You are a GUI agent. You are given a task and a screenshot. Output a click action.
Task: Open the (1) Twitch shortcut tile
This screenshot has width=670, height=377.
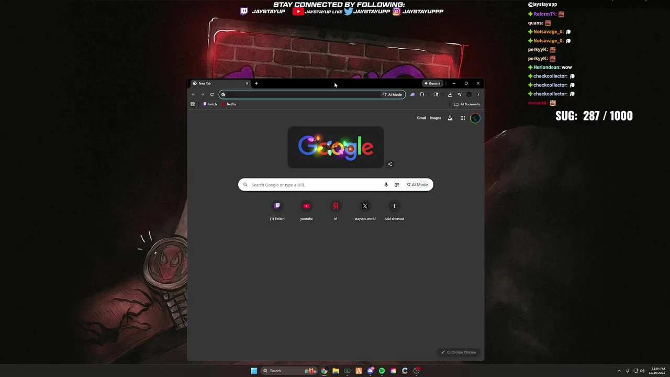[277, 210]
